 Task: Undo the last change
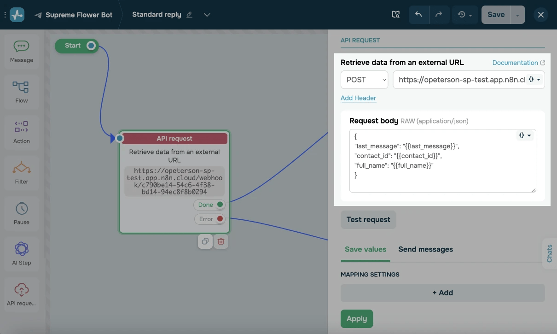point(419,15)
